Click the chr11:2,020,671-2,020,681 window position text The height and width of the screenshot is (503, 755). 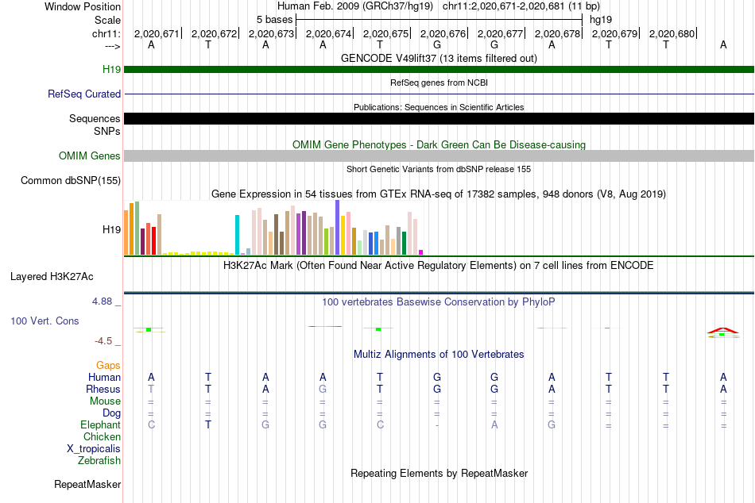(521, 6)
